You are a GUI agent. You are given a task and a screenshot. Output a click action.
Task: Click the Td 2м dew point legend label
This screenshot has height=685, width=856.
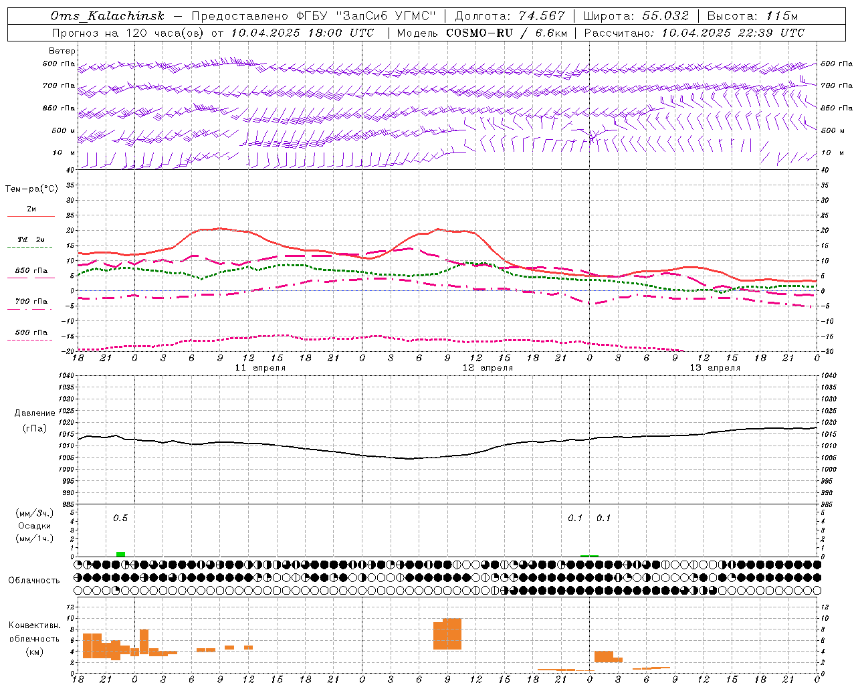[31, 239]
